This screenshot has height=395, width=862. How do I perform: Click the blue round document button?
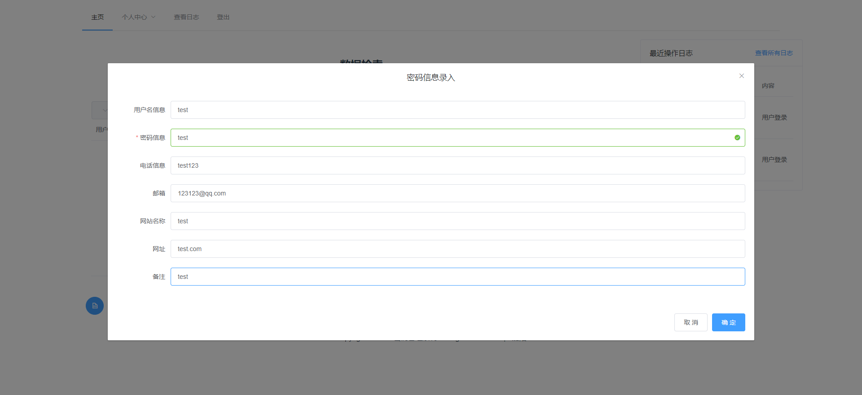pos(95,306)
